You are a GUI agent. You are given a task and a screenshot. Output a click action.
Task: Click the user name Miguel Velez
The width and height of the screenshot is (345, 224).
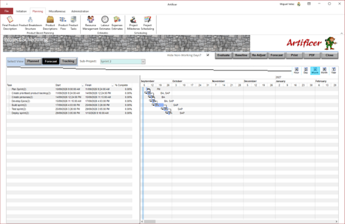tap(287, 4)
